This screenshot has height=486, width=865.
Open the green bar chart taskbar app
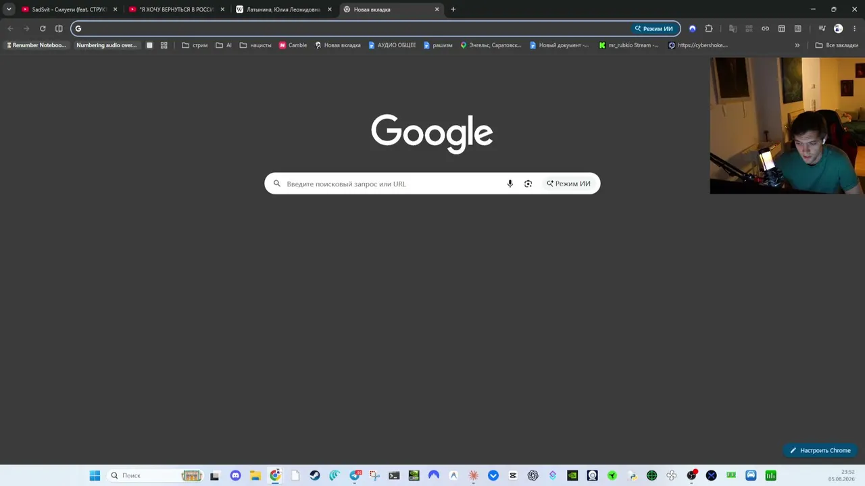coord(770,476)
